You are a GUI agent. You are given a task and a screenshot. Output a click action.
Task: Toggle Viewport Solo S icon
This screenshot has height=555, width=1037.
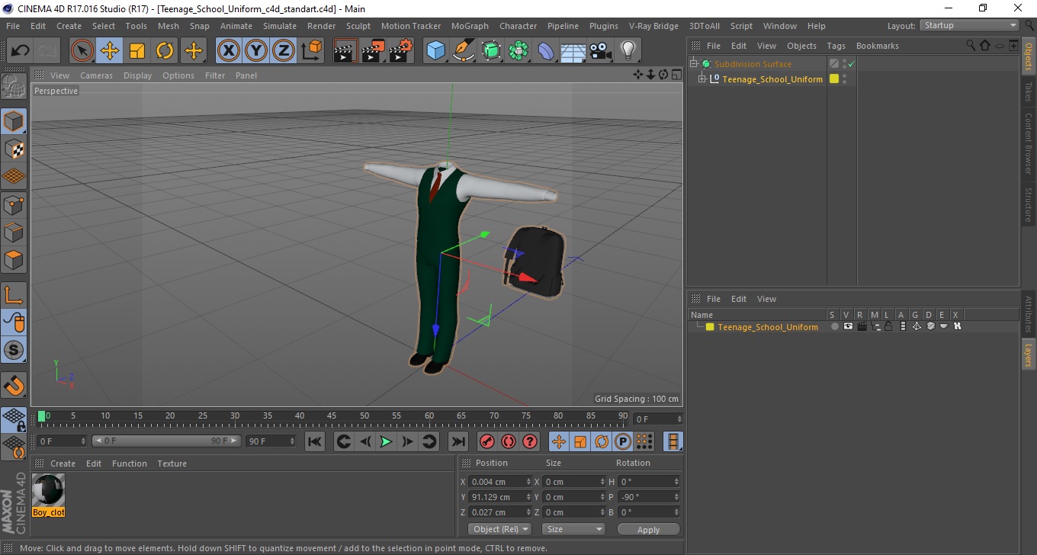[14, 350]
